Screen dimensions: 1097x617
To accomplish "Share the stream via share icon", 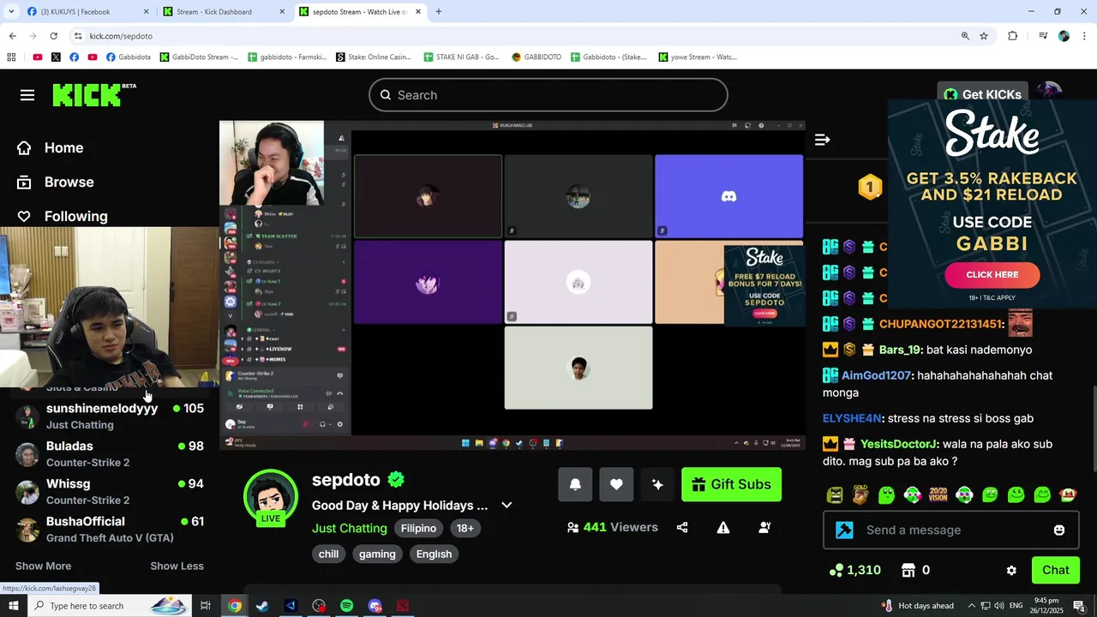I will pyautogui.click(x=682, y=528).
